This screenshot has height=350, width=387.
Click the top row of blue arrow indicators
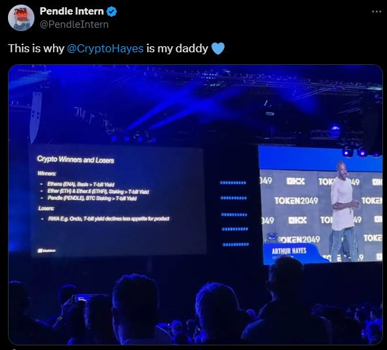coord(233,183)
